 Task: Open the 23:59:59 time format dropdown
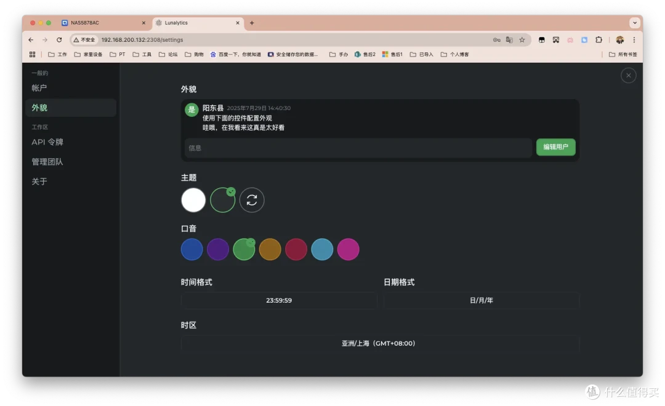279,300
